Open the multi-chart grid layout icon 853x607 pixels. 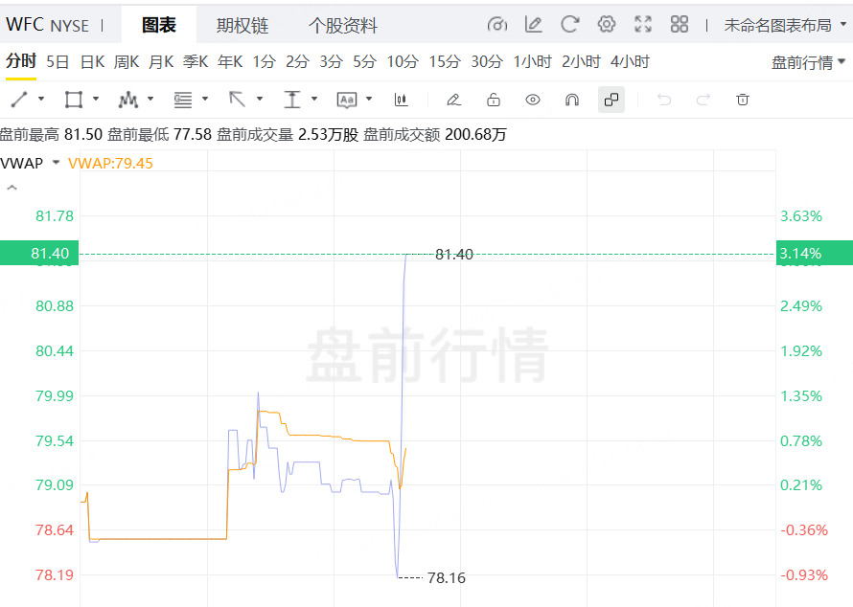pos(680,24)
